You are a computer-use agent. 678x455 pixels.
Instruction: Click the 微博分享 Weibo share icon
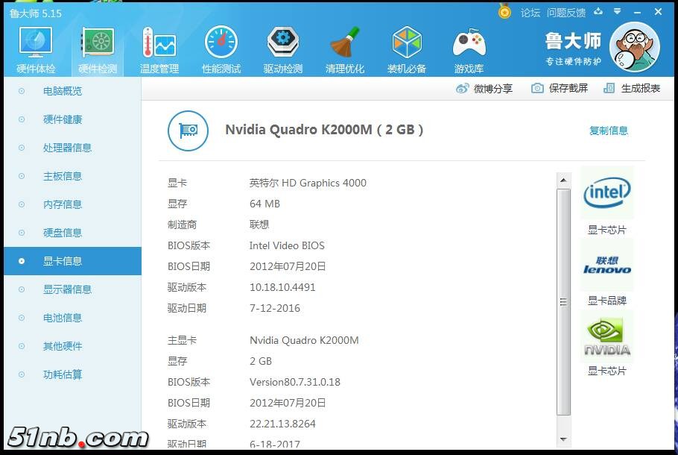tap(462, 88)
